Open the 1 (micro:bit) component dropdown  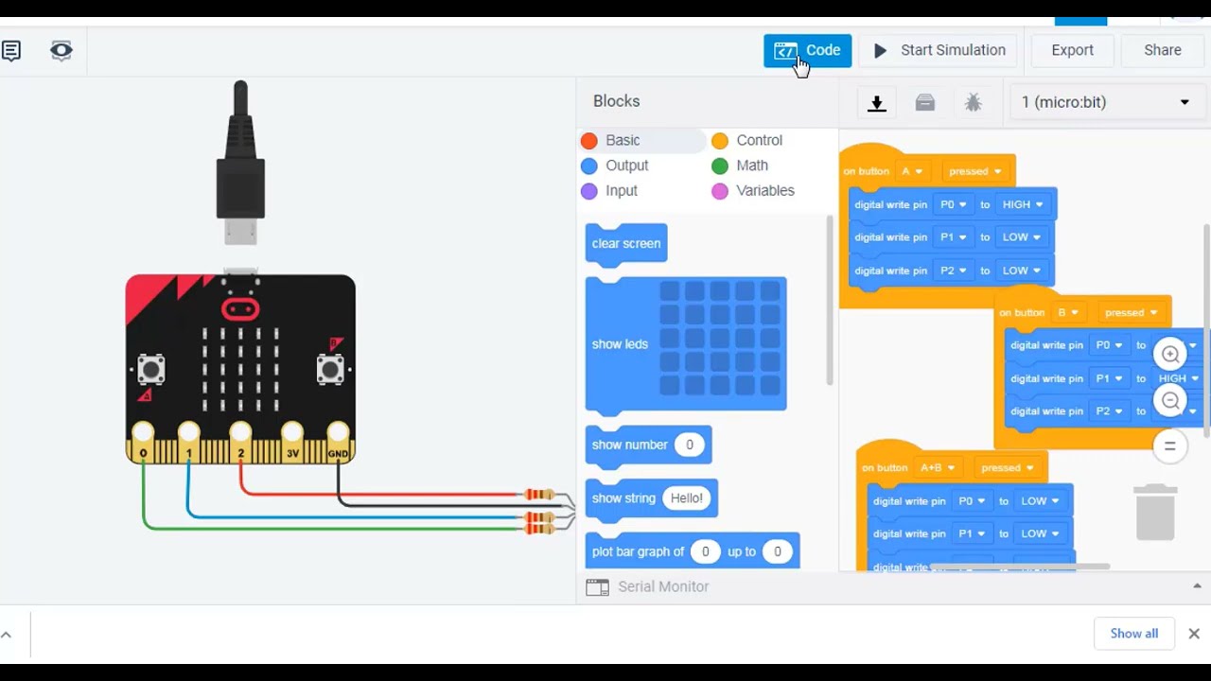click(x=1105, y=102)
